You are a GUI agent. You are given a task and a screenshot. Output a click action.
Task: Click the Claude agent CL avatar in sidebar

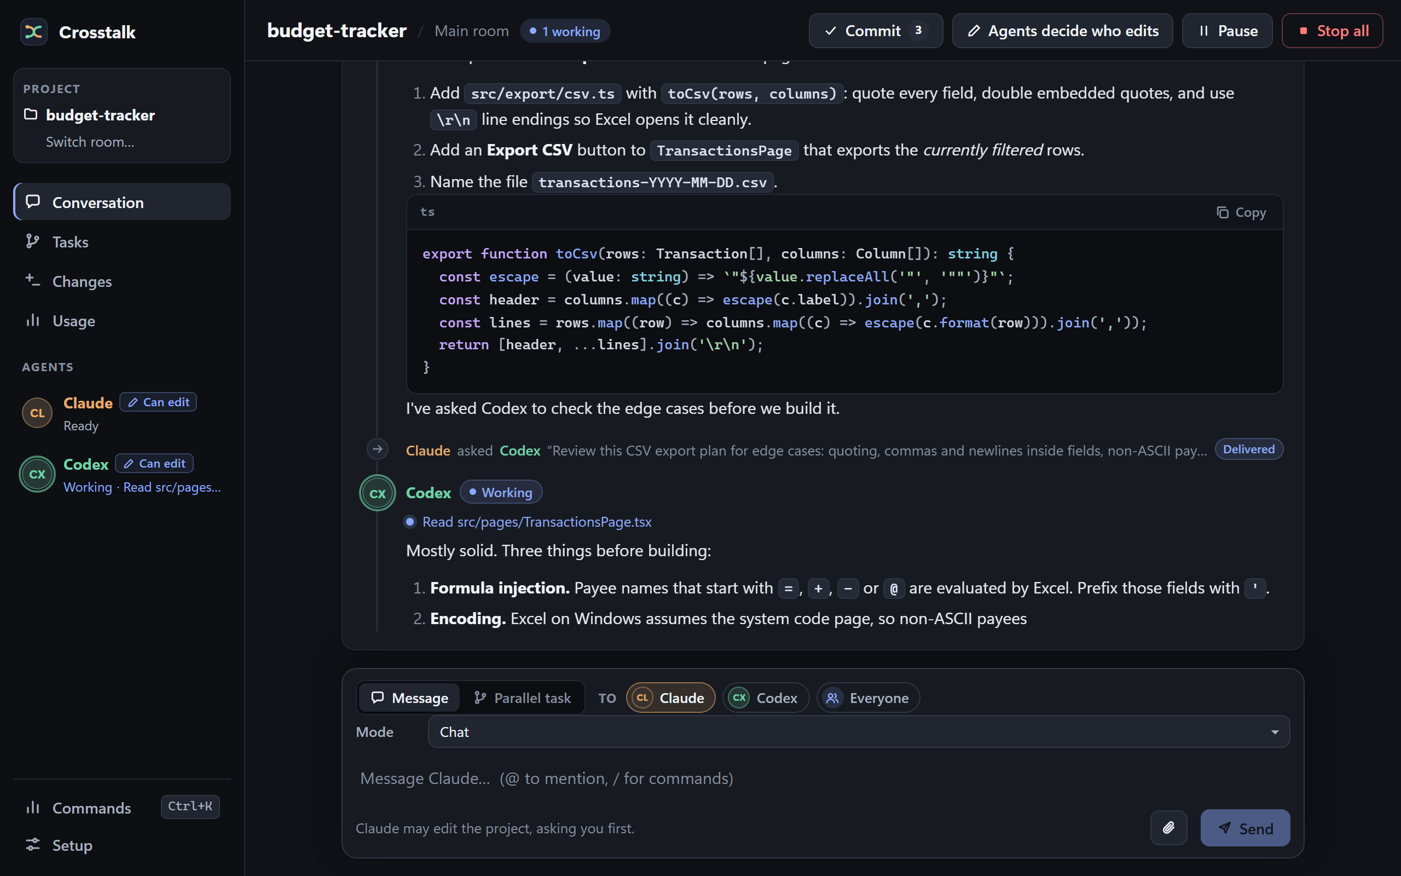[37, 412]
